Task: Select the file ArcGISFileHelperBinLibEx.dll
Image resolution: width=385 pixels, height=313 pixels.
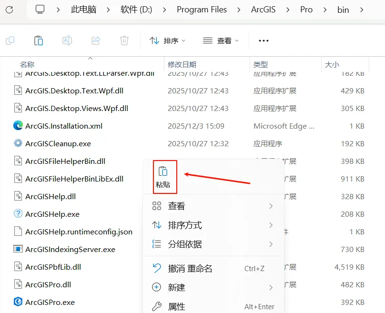Action: coord(74,179)
